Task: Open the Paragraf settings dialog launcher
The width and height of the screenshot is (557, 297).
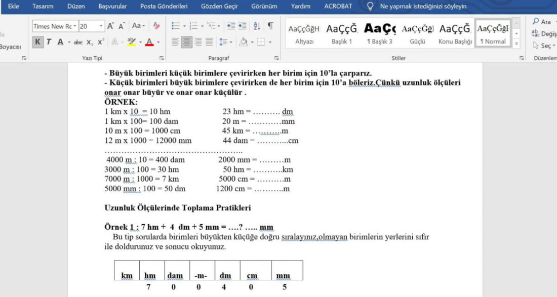Action: 276,58
